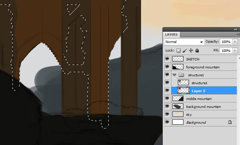Open the Layers panel options menu
The height and width of the screenshot is (145, 240).
point(238,35)
